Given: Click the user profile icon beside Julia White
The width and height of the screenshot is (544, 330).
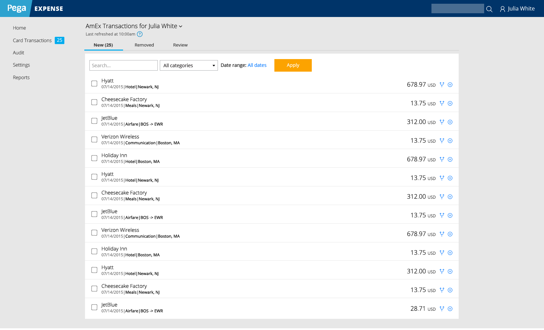Looking at the screenshot, I should pyautogui.click(x=503, y=9).
